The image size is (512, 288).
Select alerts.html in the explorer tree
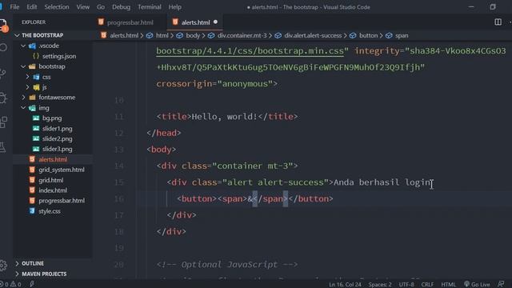(x=52, y=159)
